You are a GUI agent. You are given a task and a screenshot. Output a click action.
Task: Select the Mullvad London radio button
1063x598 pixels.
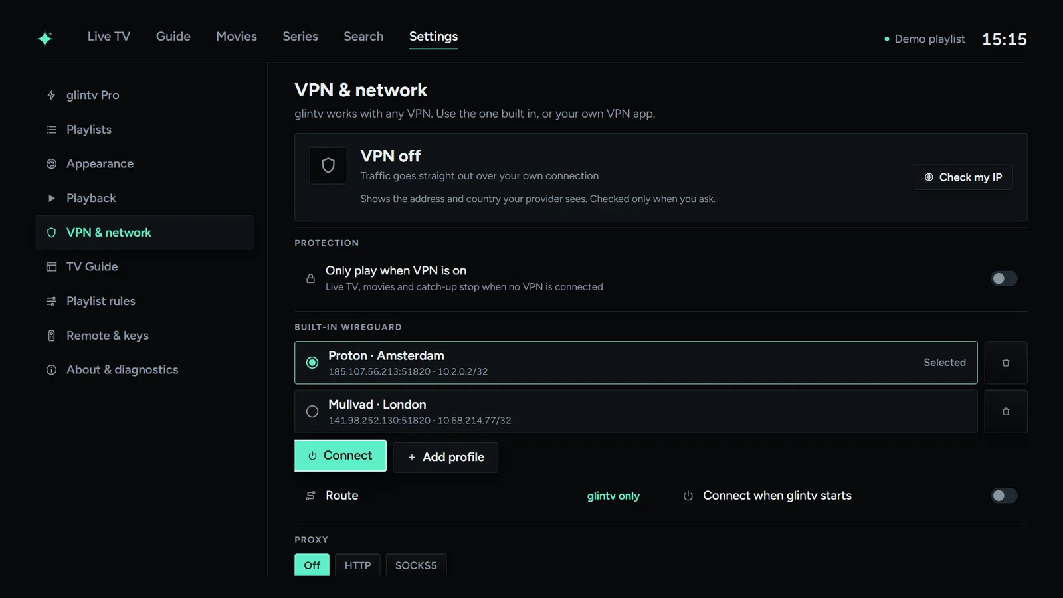[312, 412]
